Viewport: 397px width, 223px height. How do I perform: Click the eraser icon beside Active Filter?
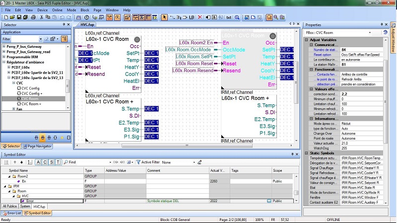pos(199,162)
